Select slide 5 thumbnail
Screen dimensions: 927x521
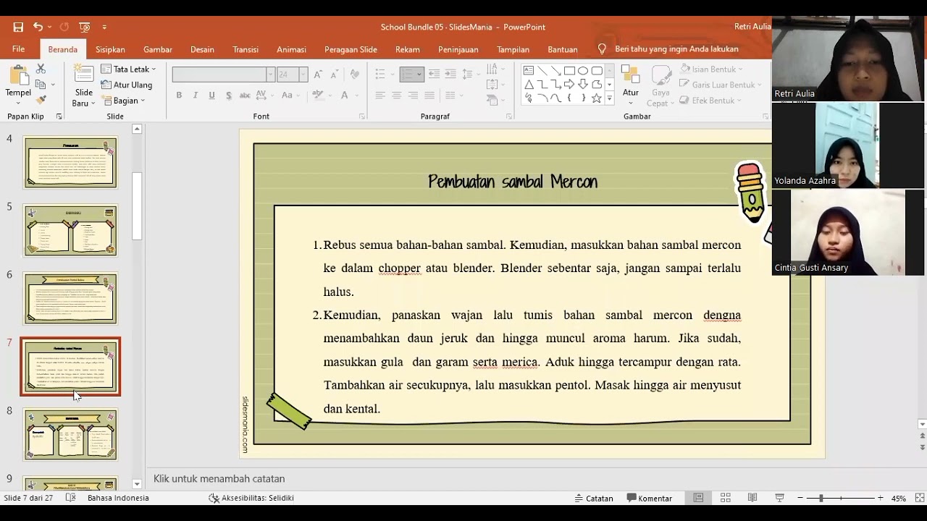point(70,231)
